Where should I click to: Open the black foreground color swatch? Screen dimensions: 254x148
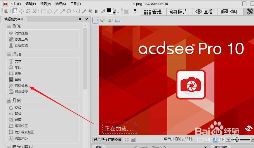click(109, 10)
